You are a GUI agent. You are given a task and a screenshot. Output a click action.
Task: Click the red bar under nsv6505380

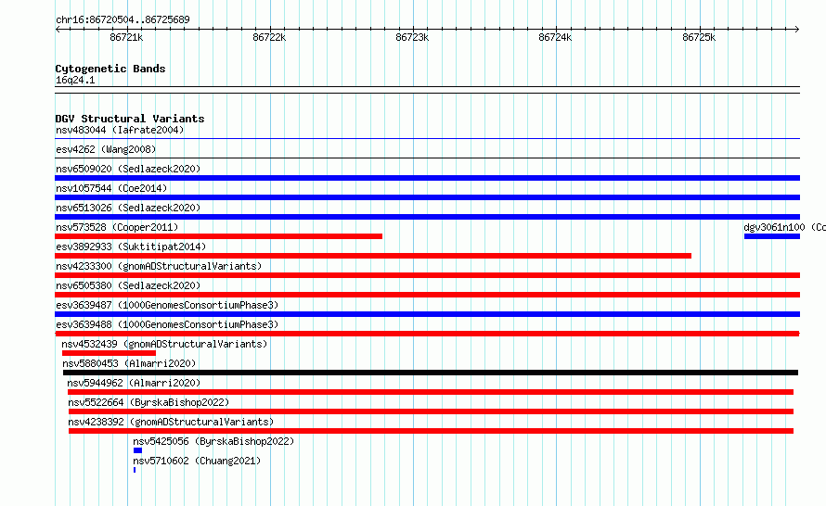(x=427, y=295)
